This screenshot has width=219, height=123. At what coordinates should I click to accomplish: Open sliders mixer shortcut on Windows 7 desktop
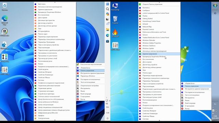pyautogui.click(x=115, y=46)
